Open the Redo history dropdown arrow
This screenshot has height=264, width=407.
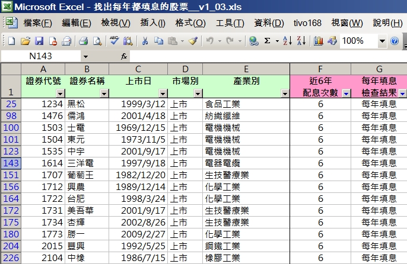pyautogui.click(x=240, y=41)
